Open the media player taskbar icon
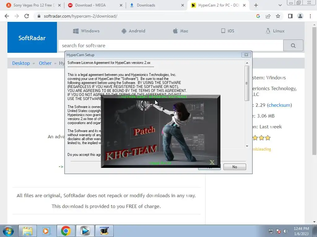The height and width of the screenshot is (237, 317). 47,231
